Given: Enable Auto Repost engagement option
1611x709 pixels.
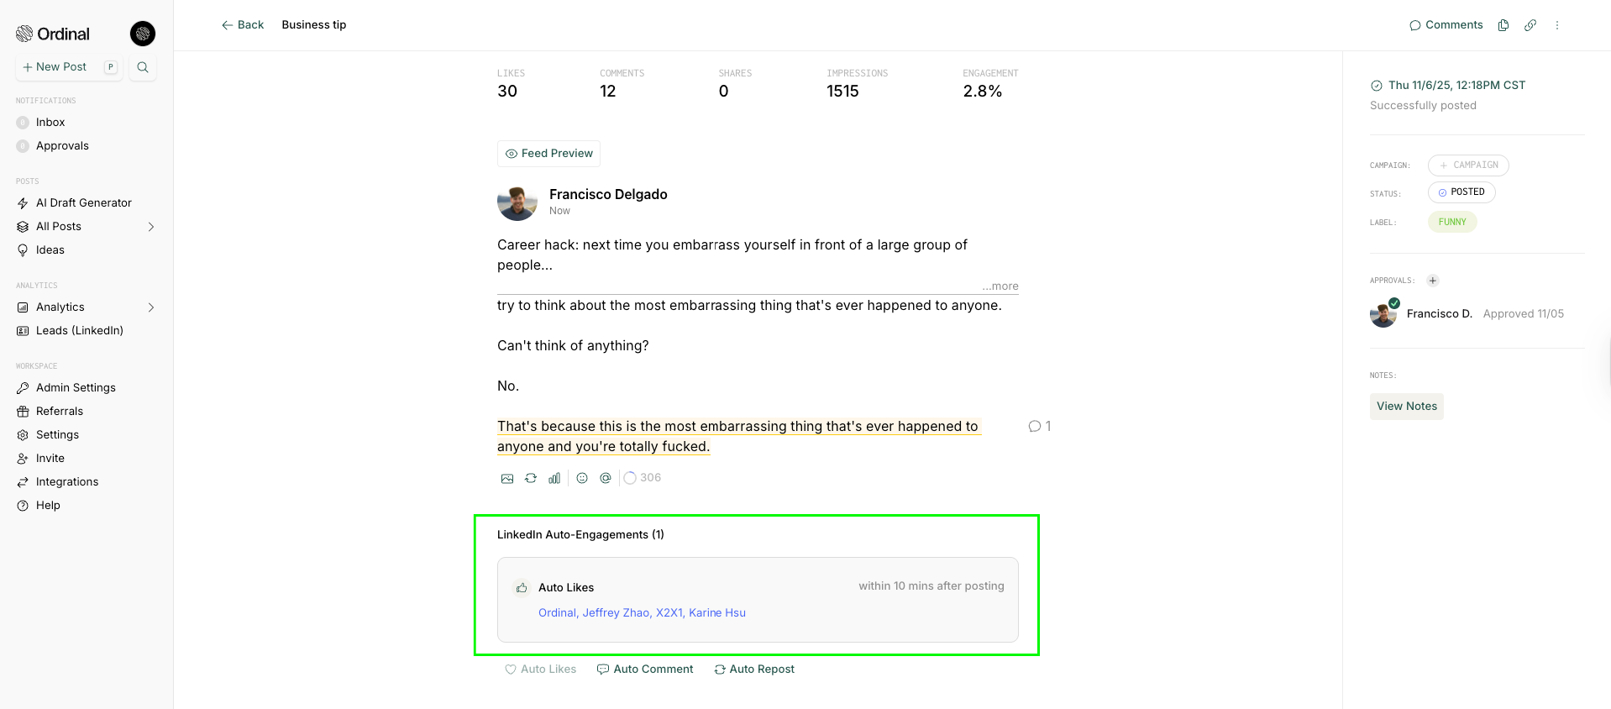Looking at the screenshot, I should pyautogui.click(x=754, y=670).
